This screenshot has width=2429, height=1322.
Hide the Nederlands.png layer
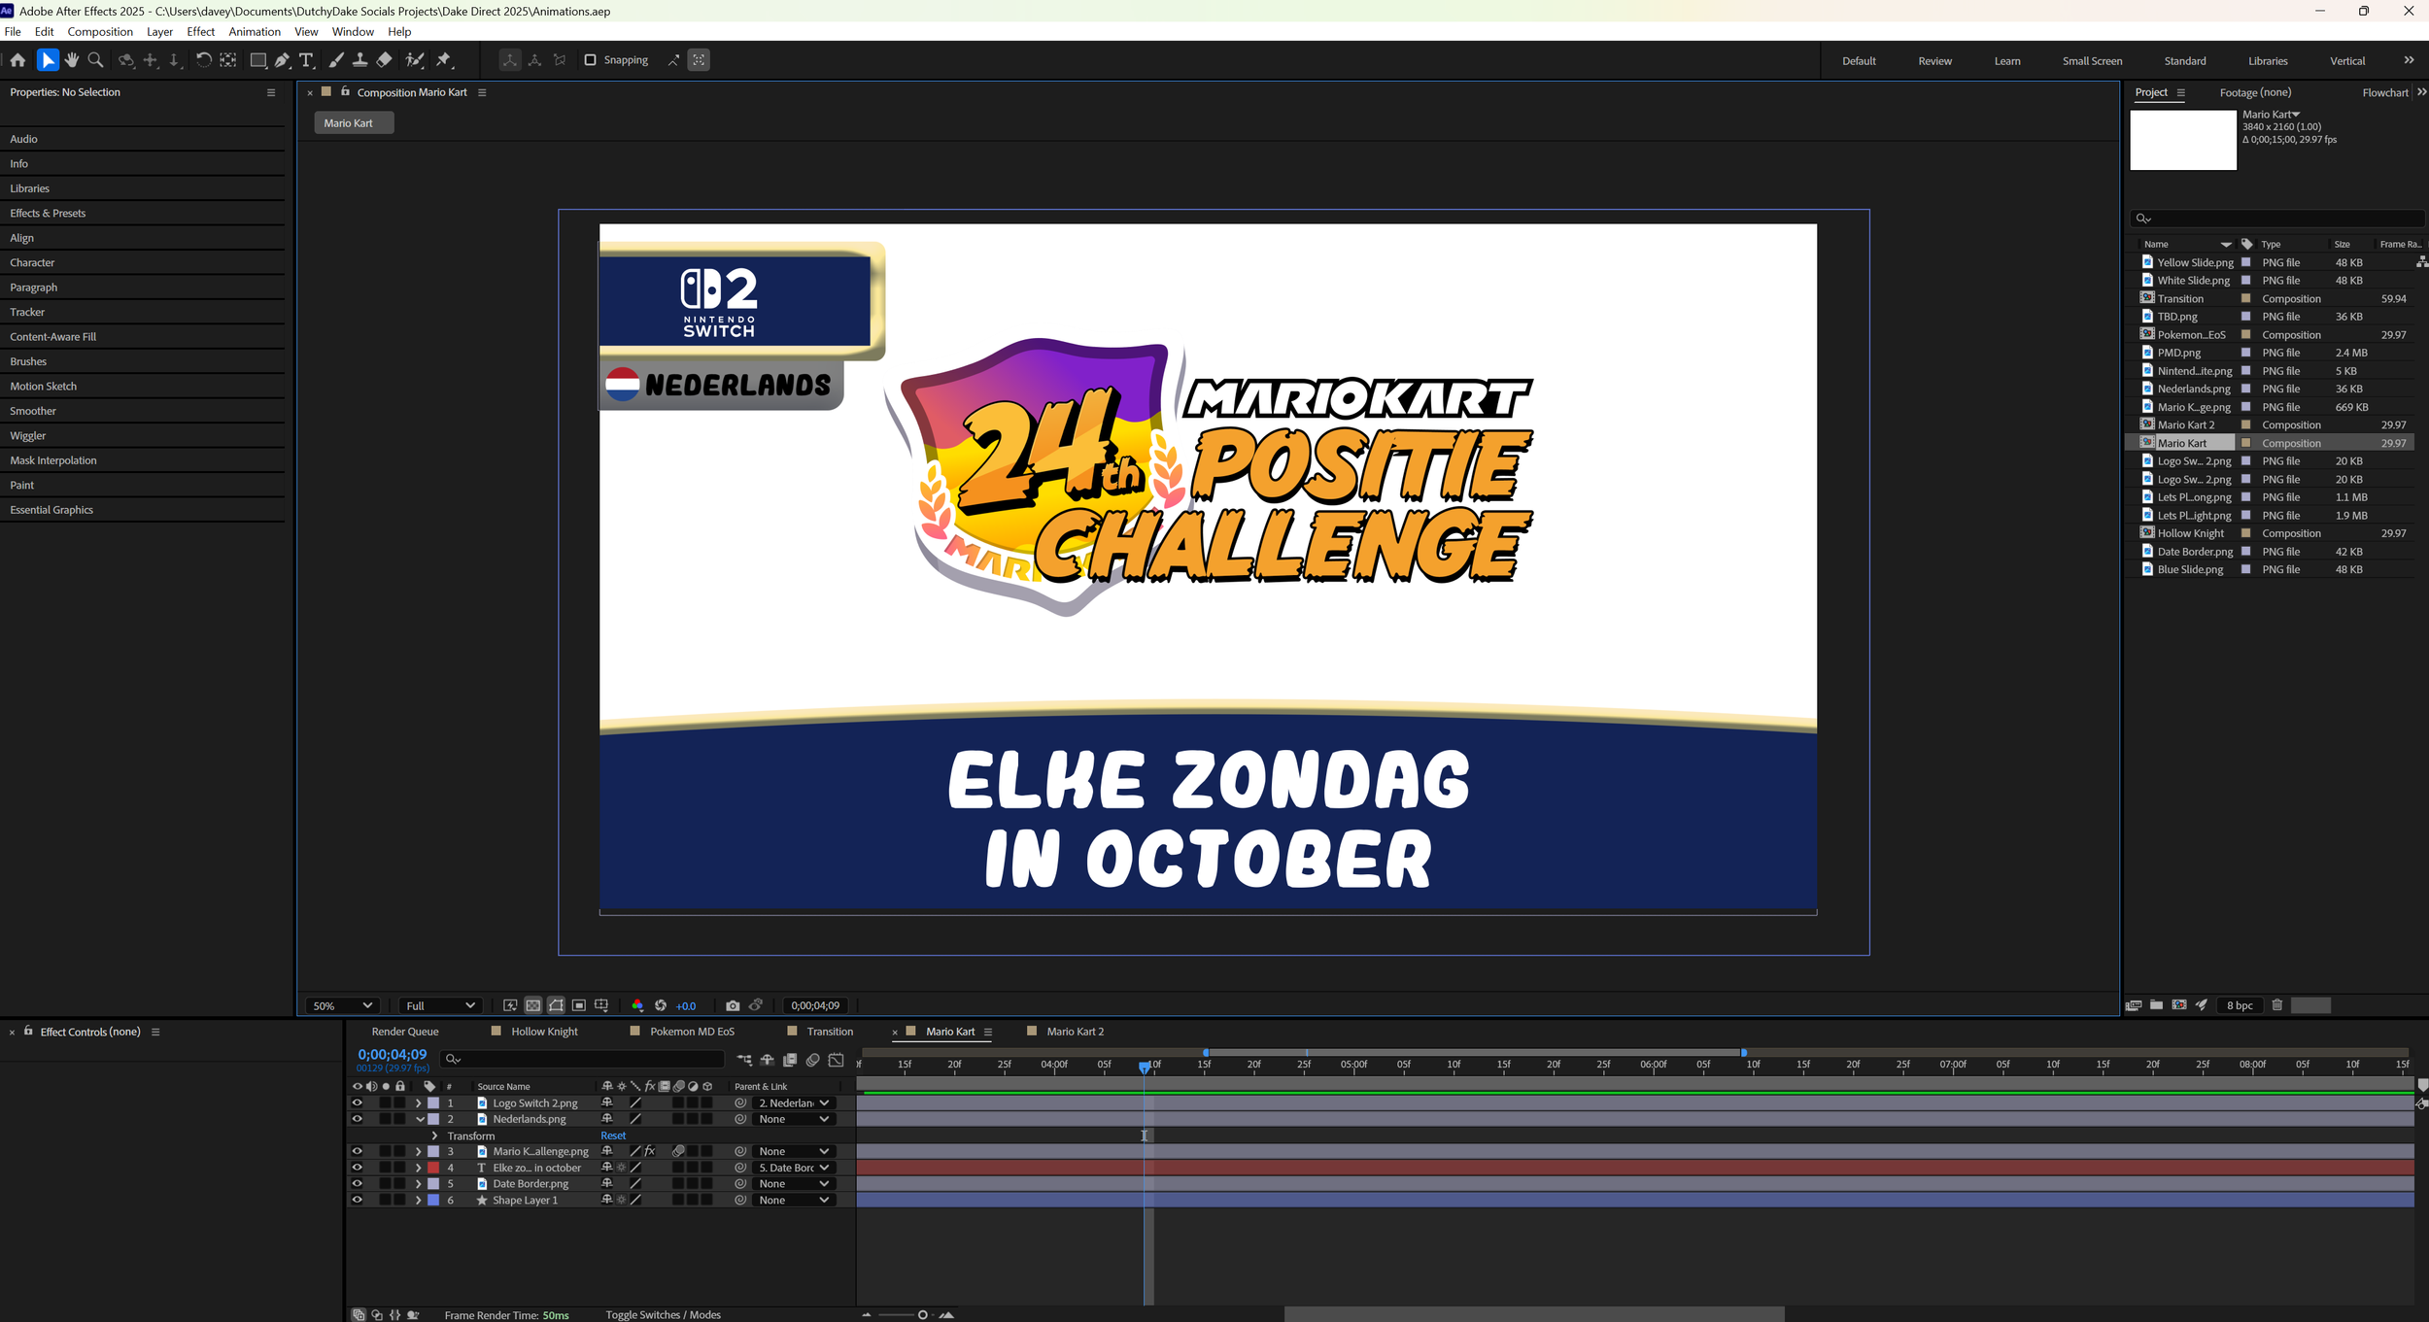click(357, 1119)
